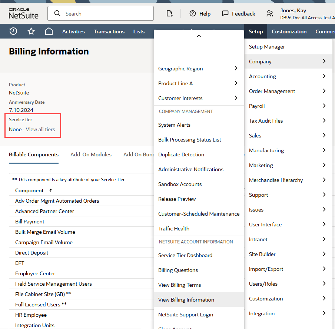The image size is (335, 329).
Task: Switch to Add-On Modules tab
Action: pos(91,154)
